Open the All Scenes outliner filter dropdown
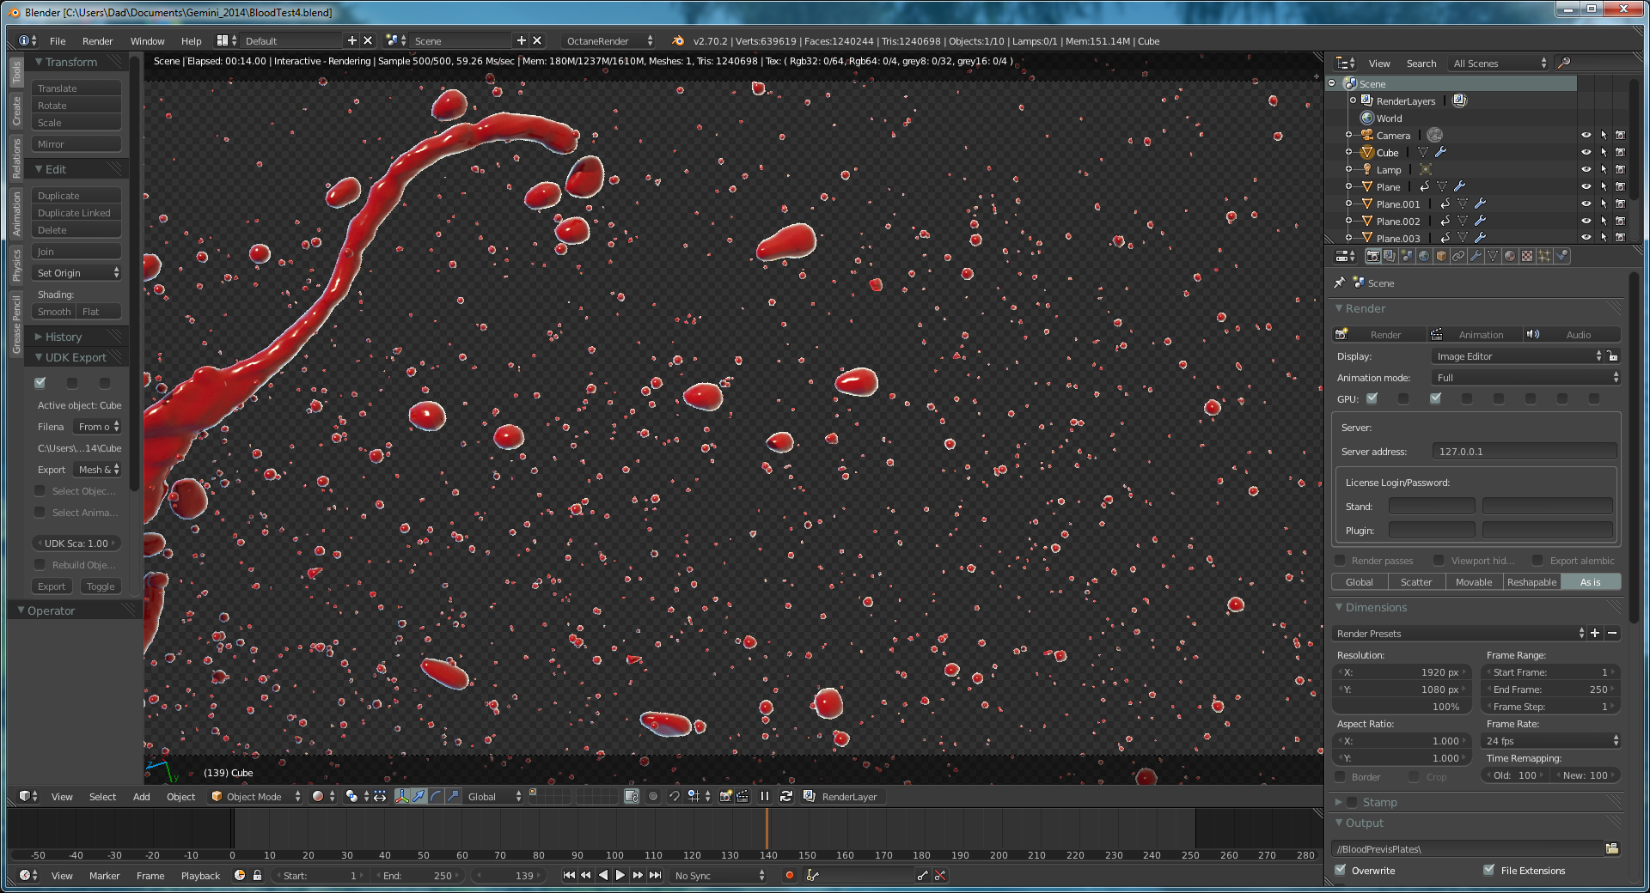1650x893 pixels. point(1499,63)
